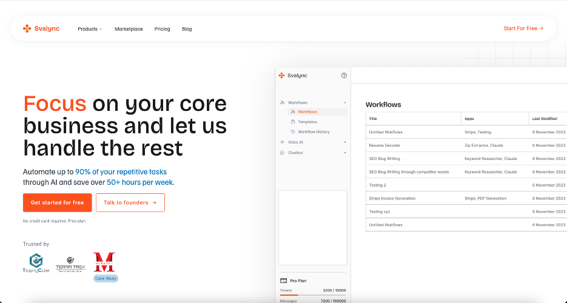Image resolution: width=567 pixels, height=303 pixels.
Task: Open SEO Blog Writing through competitor words
Action: point(466,172)
